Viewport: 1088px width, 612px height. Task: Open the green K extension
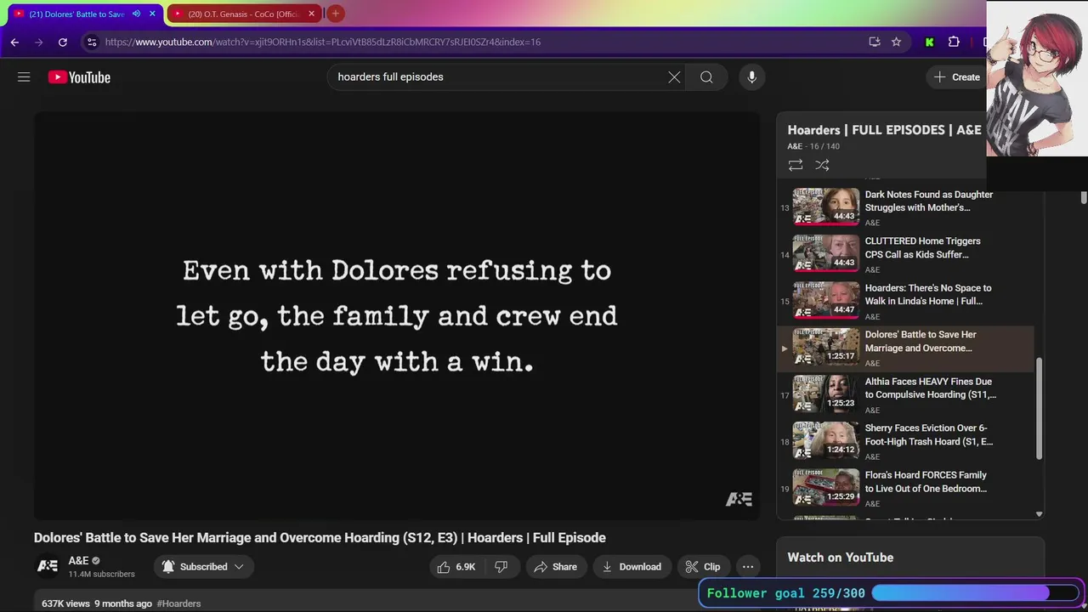(x=929, y=42)
